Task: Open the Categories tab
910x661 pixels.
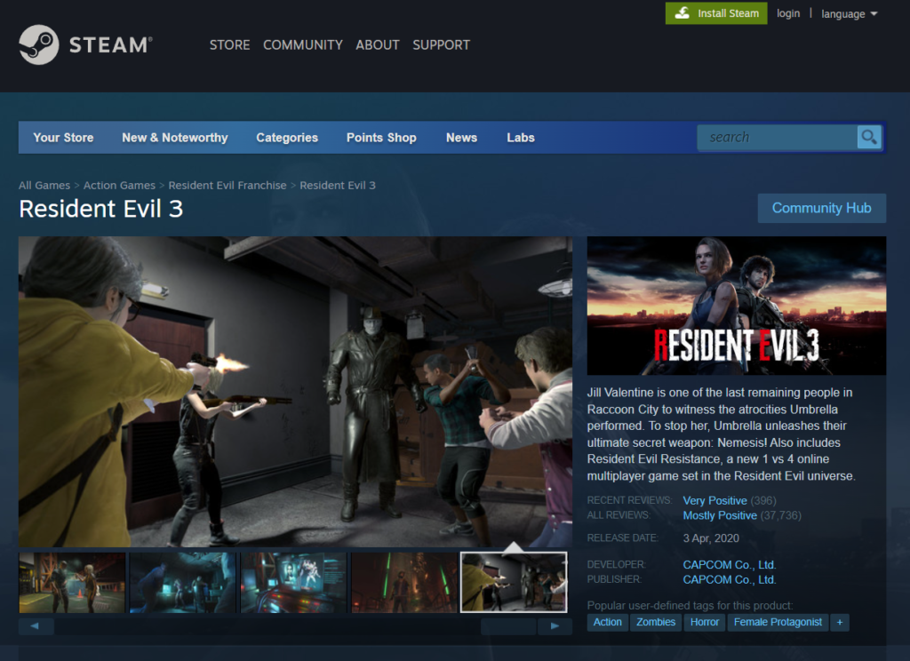Action: pyautogui.click(x=287, y=138)
